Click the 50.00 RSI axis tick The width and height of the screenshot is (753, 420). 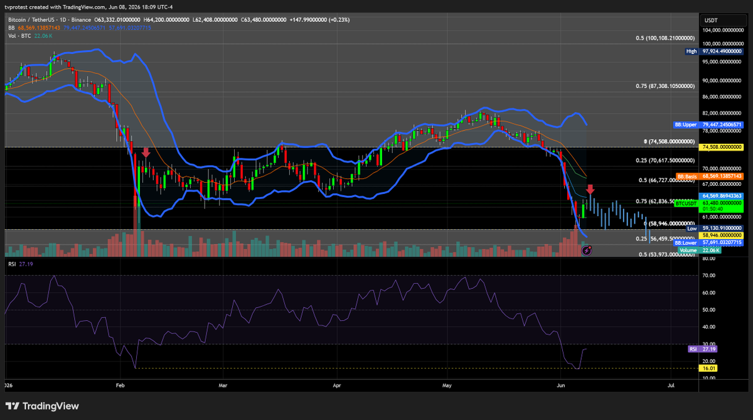(x=710, y=310)
